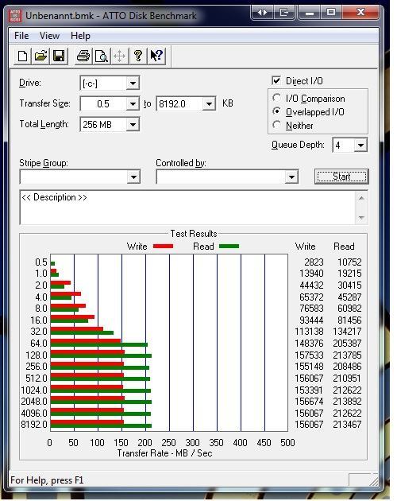
Task: Click the green Read legend swatch
Action: click(229, 246)
